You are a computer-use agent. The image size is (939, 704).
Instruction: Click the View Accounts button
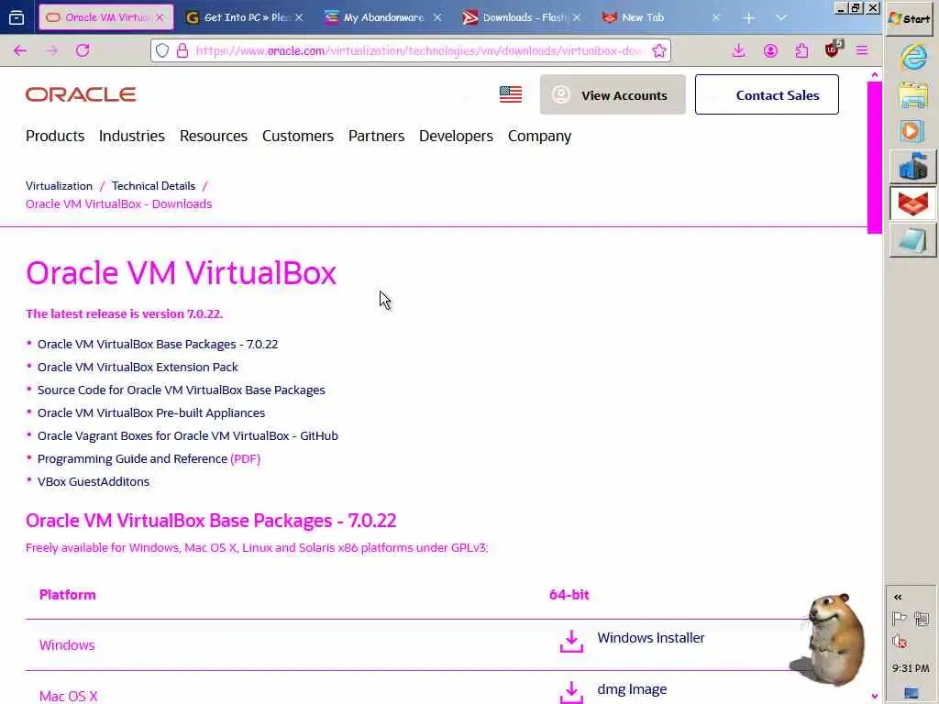(613, 94)
